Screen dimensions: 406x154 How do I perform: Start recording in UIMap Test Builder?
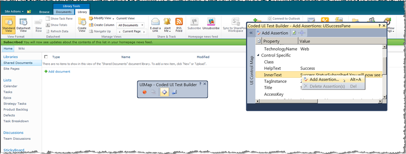pos(144,92)
